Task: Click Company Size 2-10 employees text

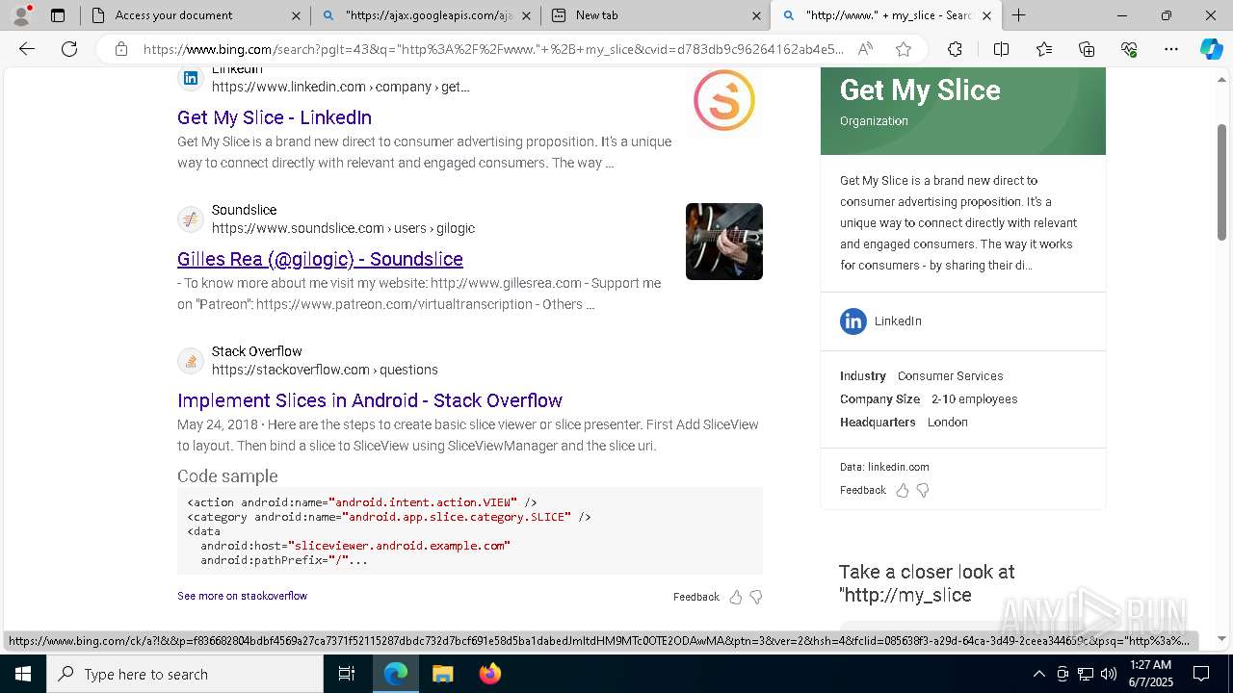Action: (929, 399)
